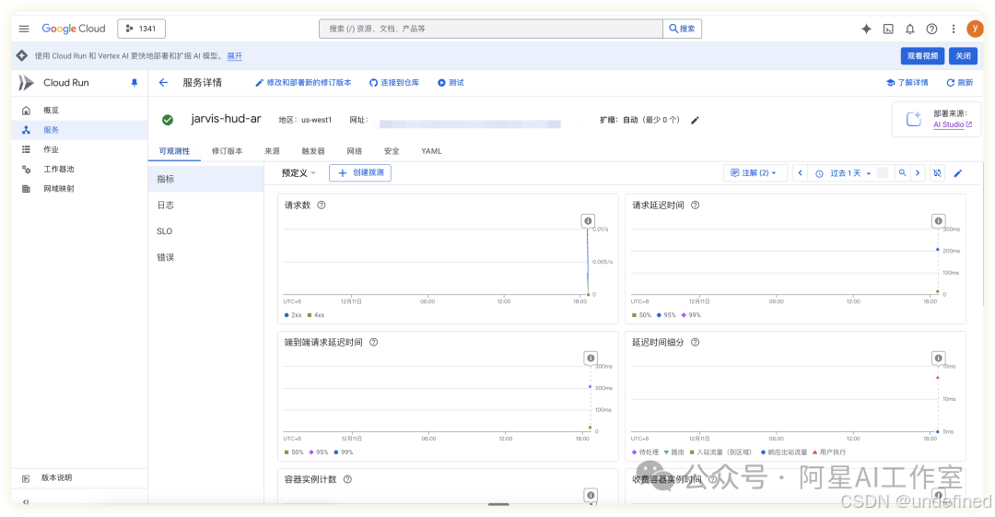The width and height of the screenshot is (995, 517).
Task: Open the AI Studio deployment source link
Action: [x=953, y=124]
